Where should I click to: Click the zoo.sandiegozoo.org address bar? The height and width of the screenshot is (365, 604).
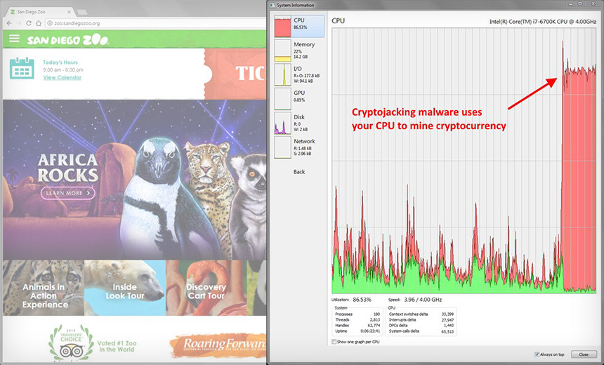(x=156, y=23)
